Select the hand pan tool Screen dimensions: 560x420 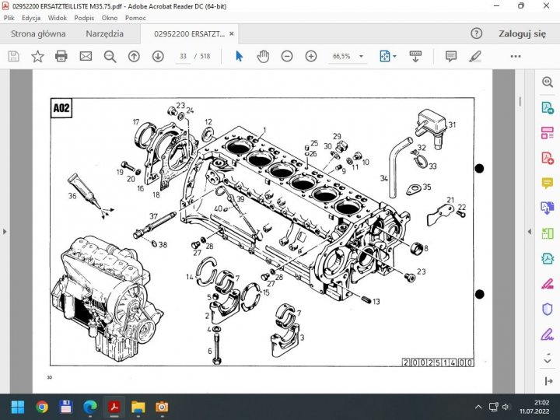click(263, 56)
